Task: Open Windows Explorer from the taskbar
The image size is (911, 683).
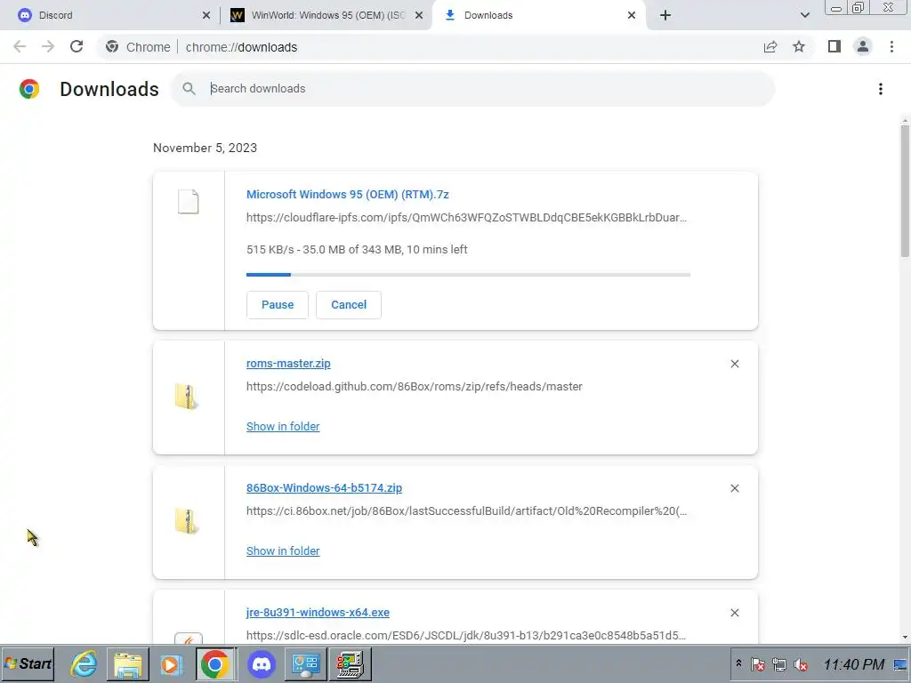Action: point(128,663)
